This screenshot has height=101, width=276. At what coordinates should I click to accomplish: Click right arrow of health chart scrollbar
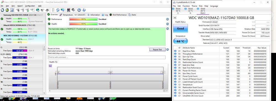(167, 91)
